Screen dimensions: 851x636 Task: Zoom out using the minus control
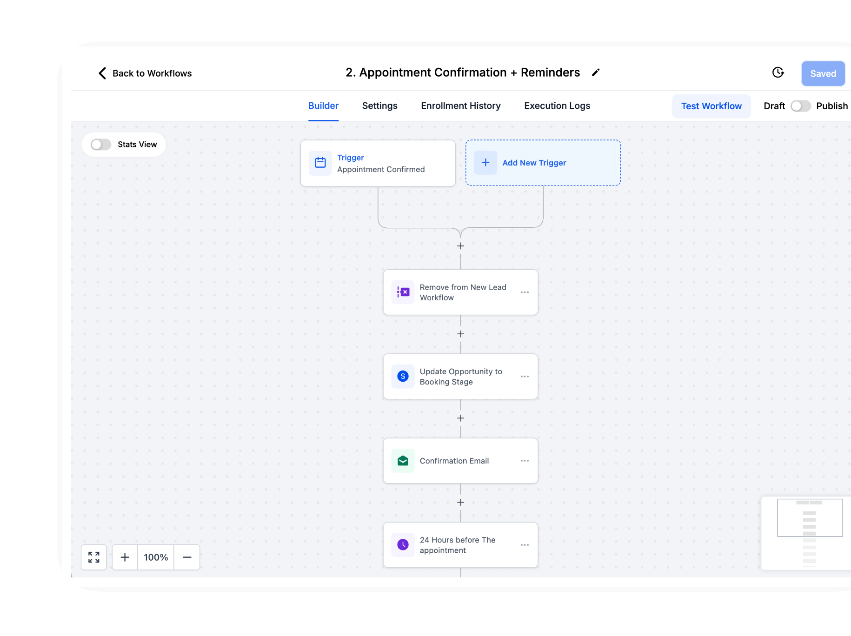pyautogui.click(x=187, y=557)
